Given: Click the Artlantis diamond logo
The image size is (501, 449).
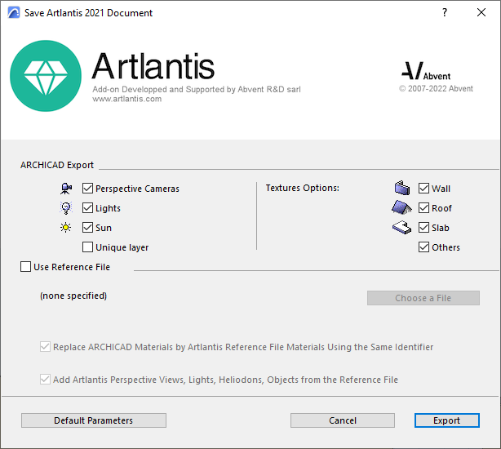Looking at the screenshot, I should (x=46, y=76).
